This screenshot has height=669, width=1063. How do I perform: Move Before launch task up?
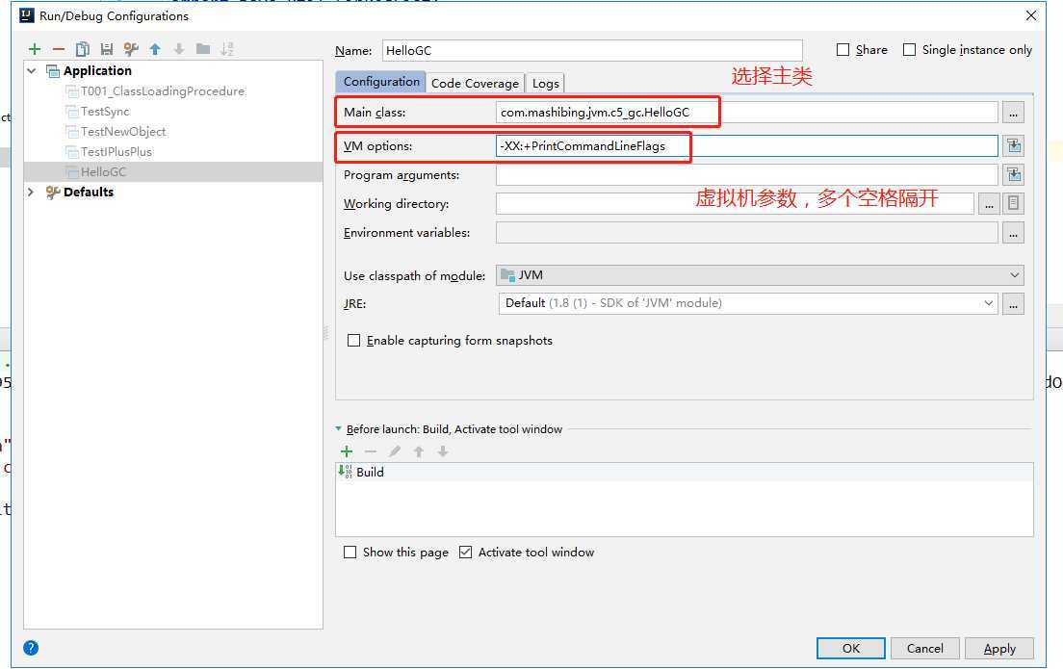click(x=419, y=451)
